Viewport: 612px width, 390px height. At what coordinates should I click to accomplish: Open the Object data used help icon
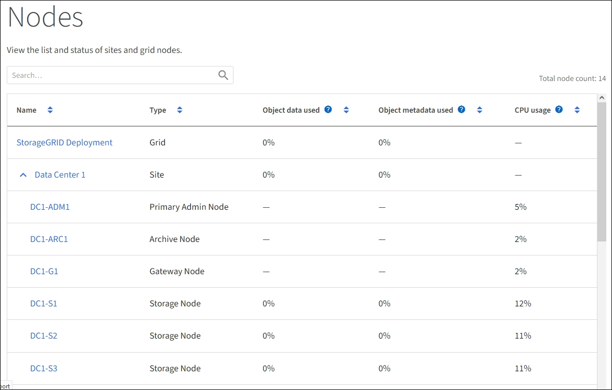pos(328,110)
